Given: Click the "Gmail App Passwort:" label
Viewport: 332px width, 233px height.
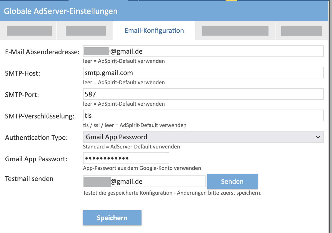Looking at the screenshot, I should click(x=36, y=159).
